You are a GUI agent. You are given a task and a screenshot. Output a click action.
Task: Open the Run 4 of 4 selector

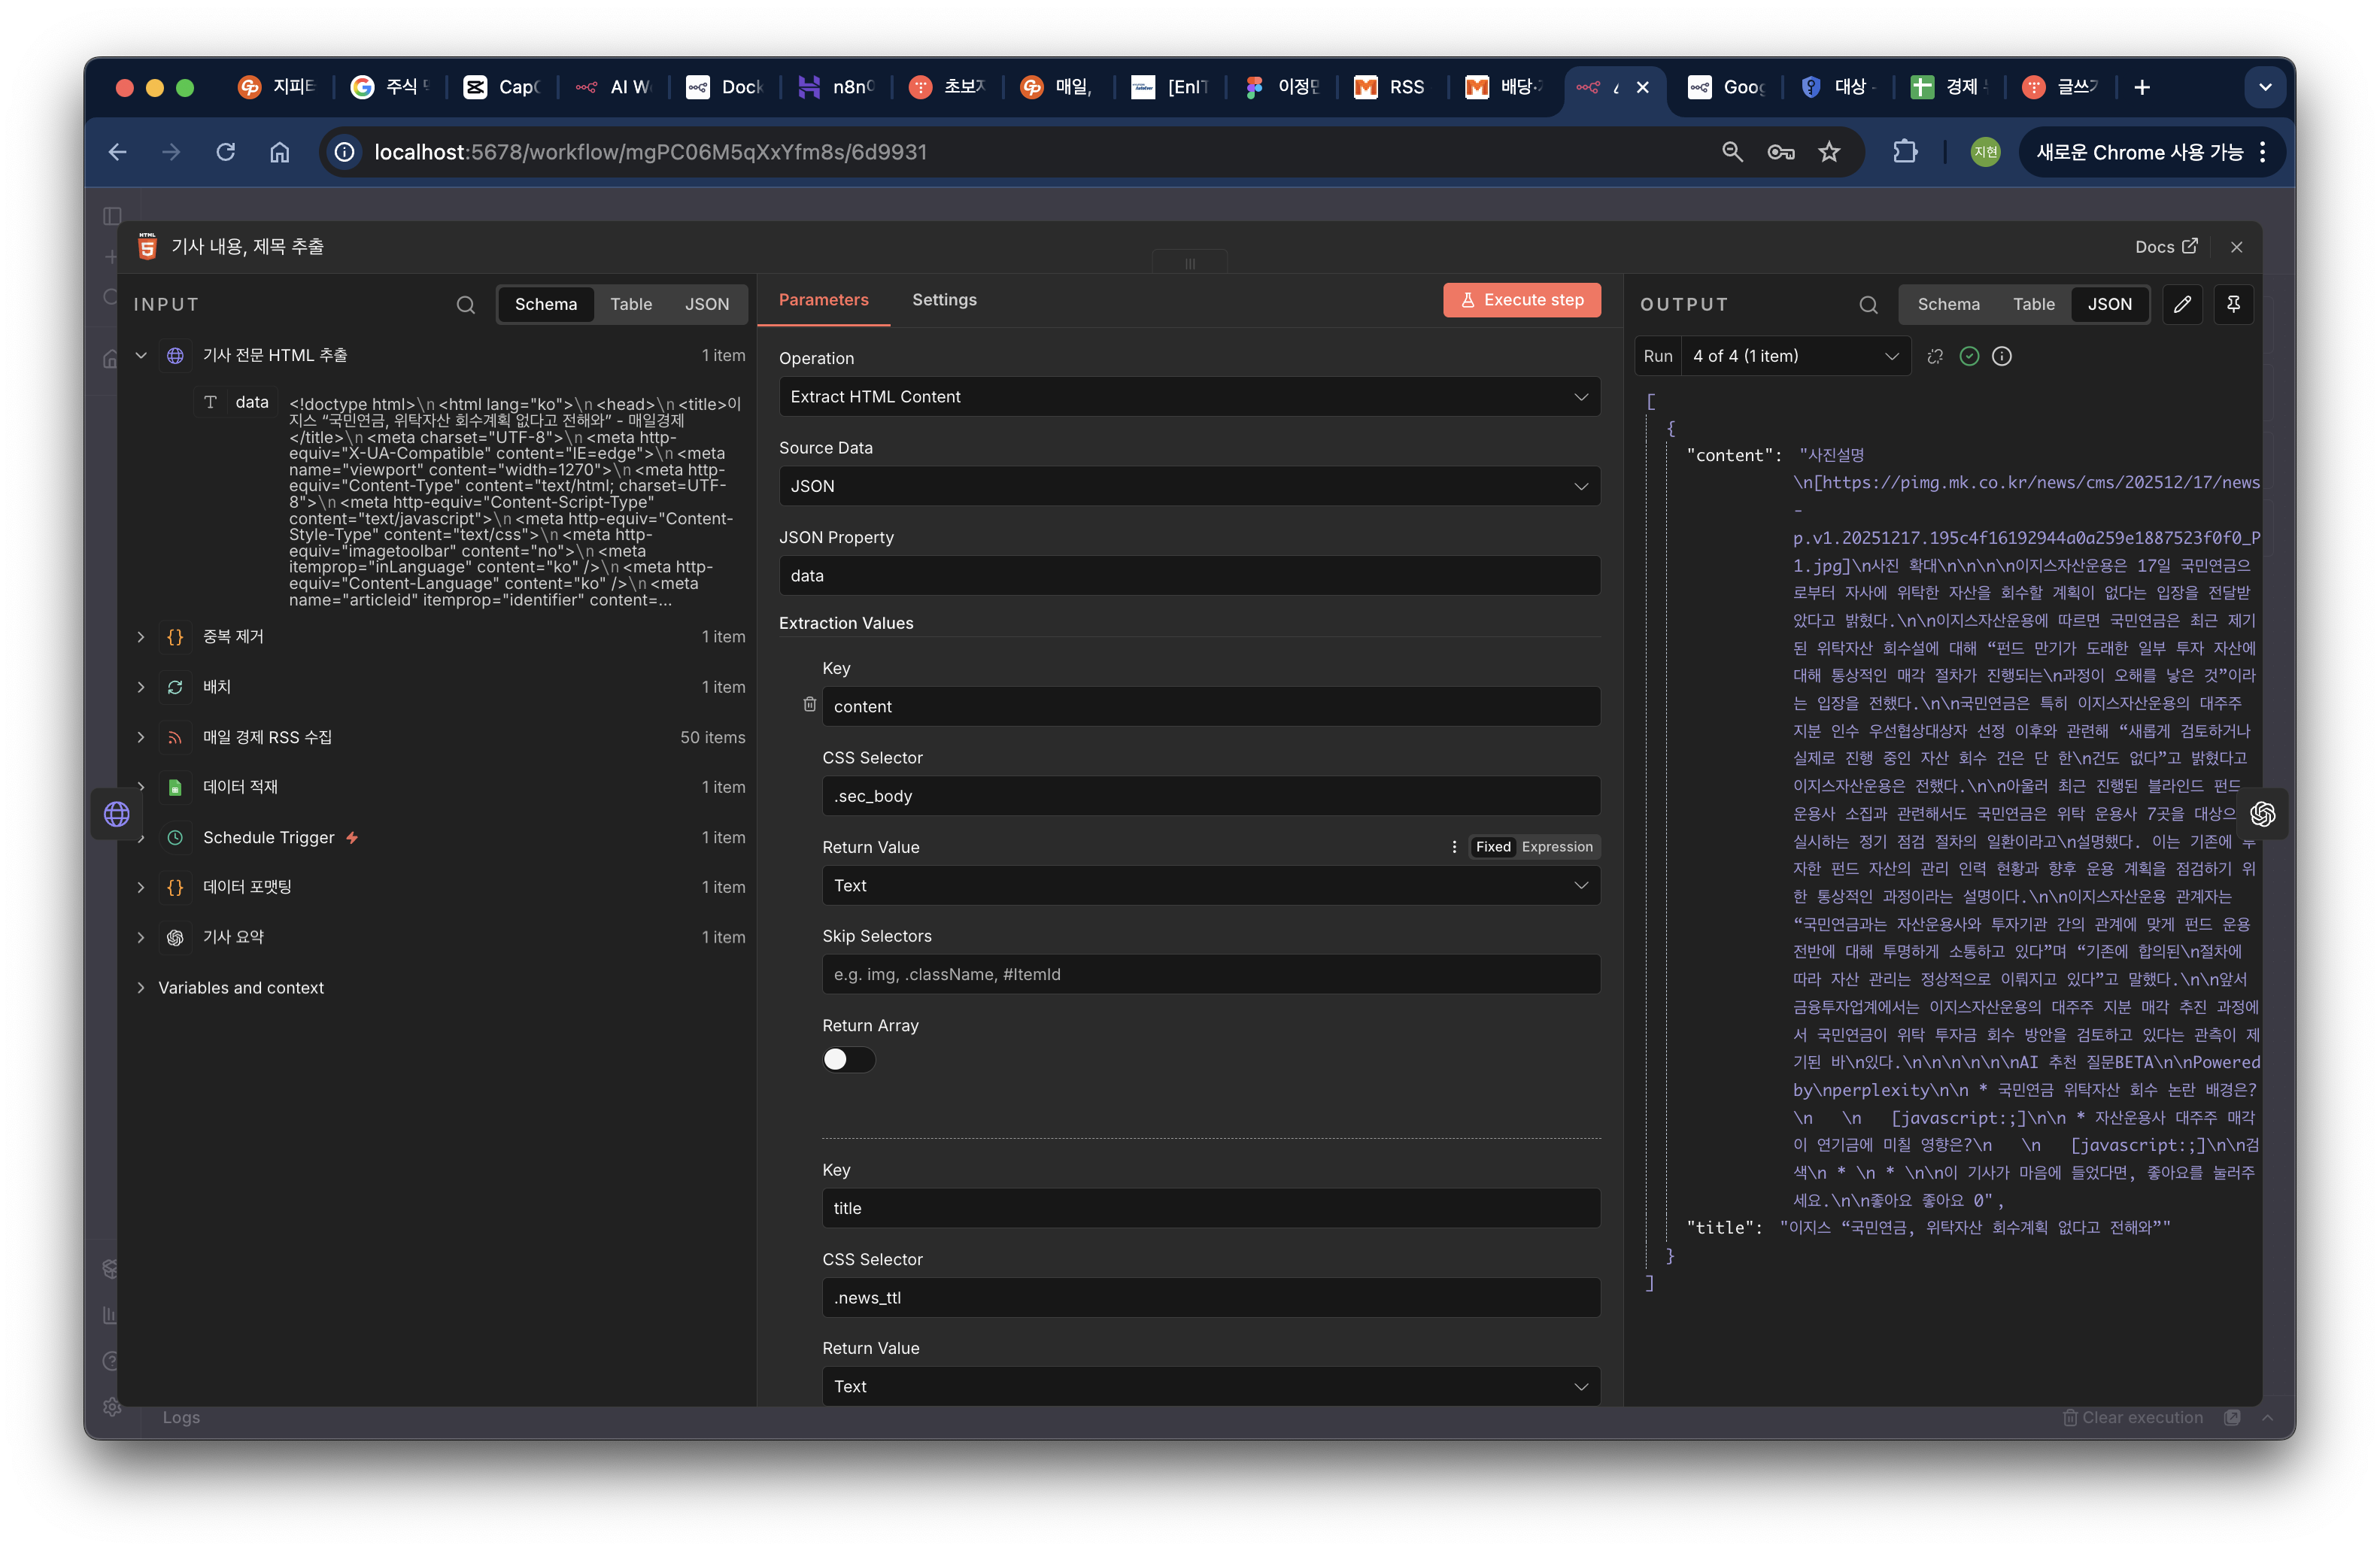(x=1795, y=356)
